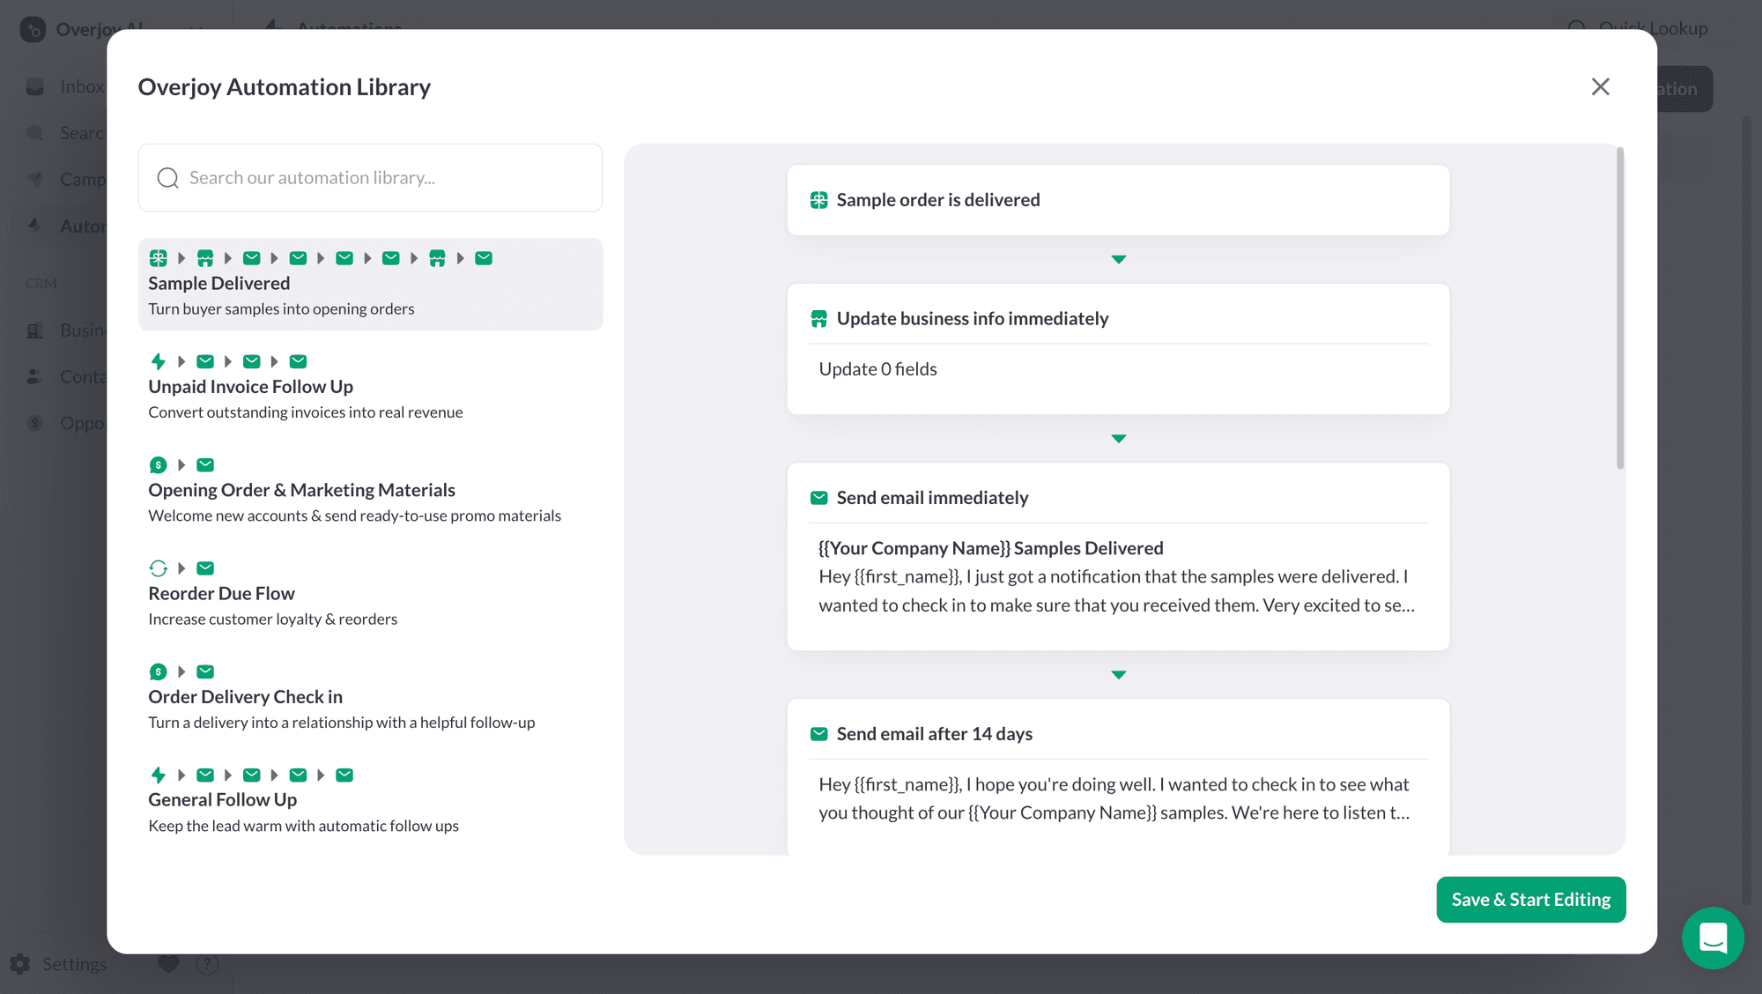Click the lightning bolt icon on Unpaid Invoice Follow Up
Image resolution: width=1762 pixels, height=994 pixels.
(159, 361)
